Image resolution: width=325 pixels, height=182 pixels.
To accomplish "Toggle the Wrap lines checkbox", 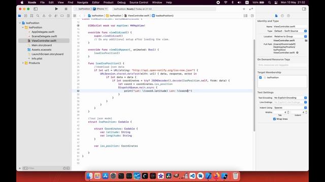I will (x=274, y=119).
